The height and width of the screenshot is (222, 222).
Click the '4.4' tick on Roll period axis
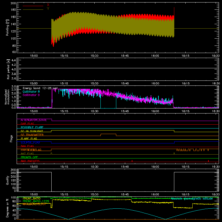[x=14, y=60]
